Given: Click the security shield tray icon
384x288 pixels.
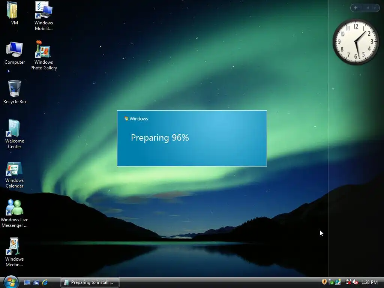Looking at the screenshot, I should [324, 282].
